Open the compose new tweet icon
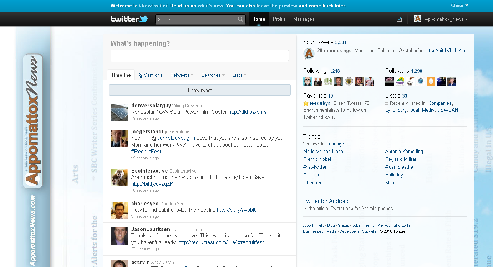Viewport: 493px width, 267px height. pyautogui.click(x=399, y=19)
